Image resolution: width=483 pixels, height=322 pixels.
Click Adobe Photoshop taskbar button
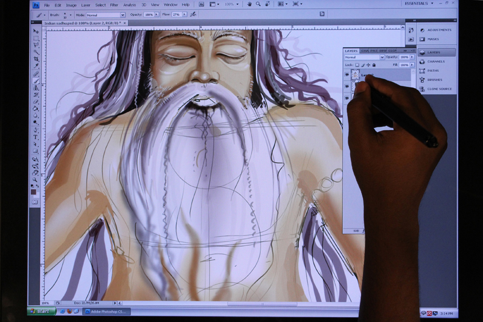tap(106, 312)
